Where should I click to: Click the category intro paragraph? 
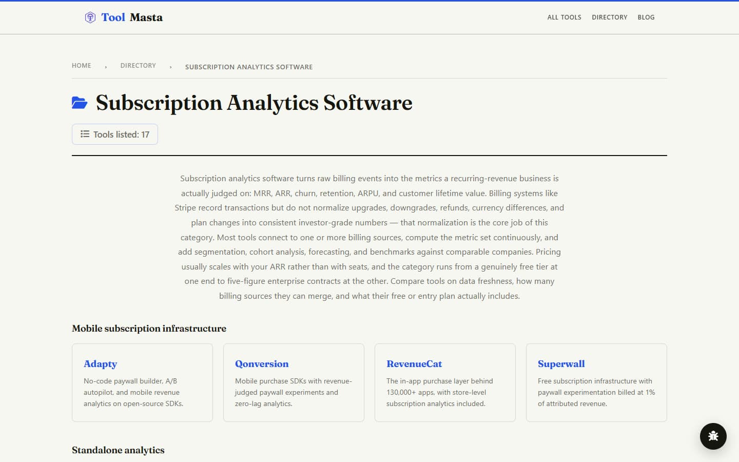coord(369,237)
